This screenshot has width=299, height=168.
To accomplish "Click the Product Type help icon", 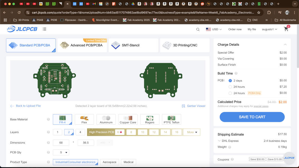I will 48,162.
